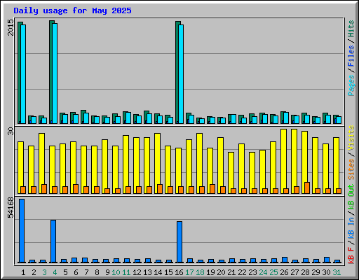
Task: Click day 20 on the date axis
Action: pos(221,272)
